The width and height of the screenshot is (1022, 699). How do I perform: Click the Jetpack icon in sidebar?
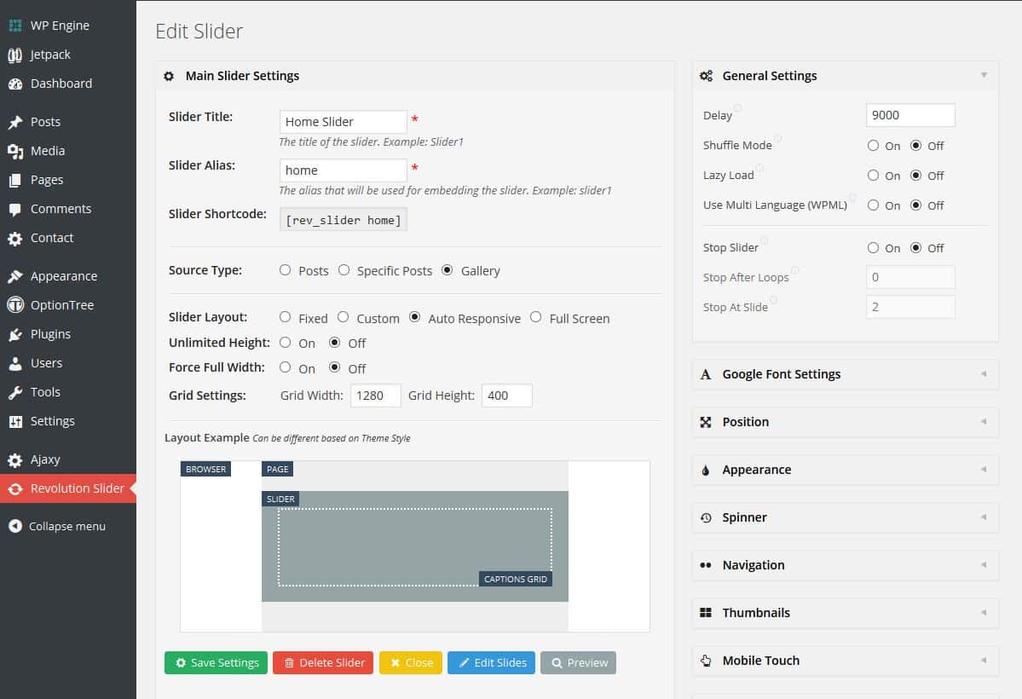coord(15,55)
